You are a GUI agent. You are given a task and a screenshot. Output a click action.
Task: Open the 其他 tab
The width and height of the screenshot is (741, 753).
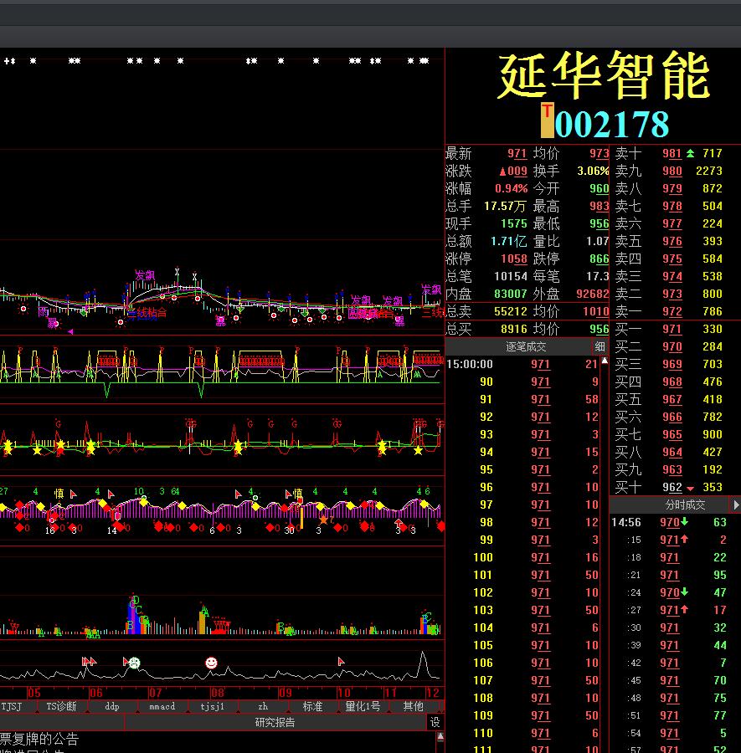[414, 706]
